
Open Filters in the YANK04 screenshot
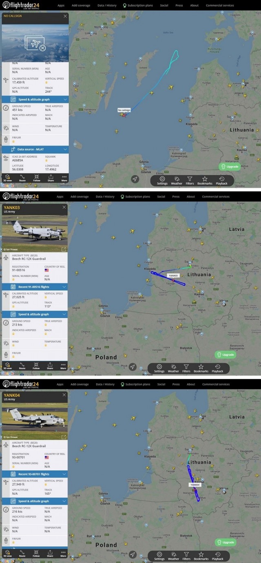tap(186, 556)
